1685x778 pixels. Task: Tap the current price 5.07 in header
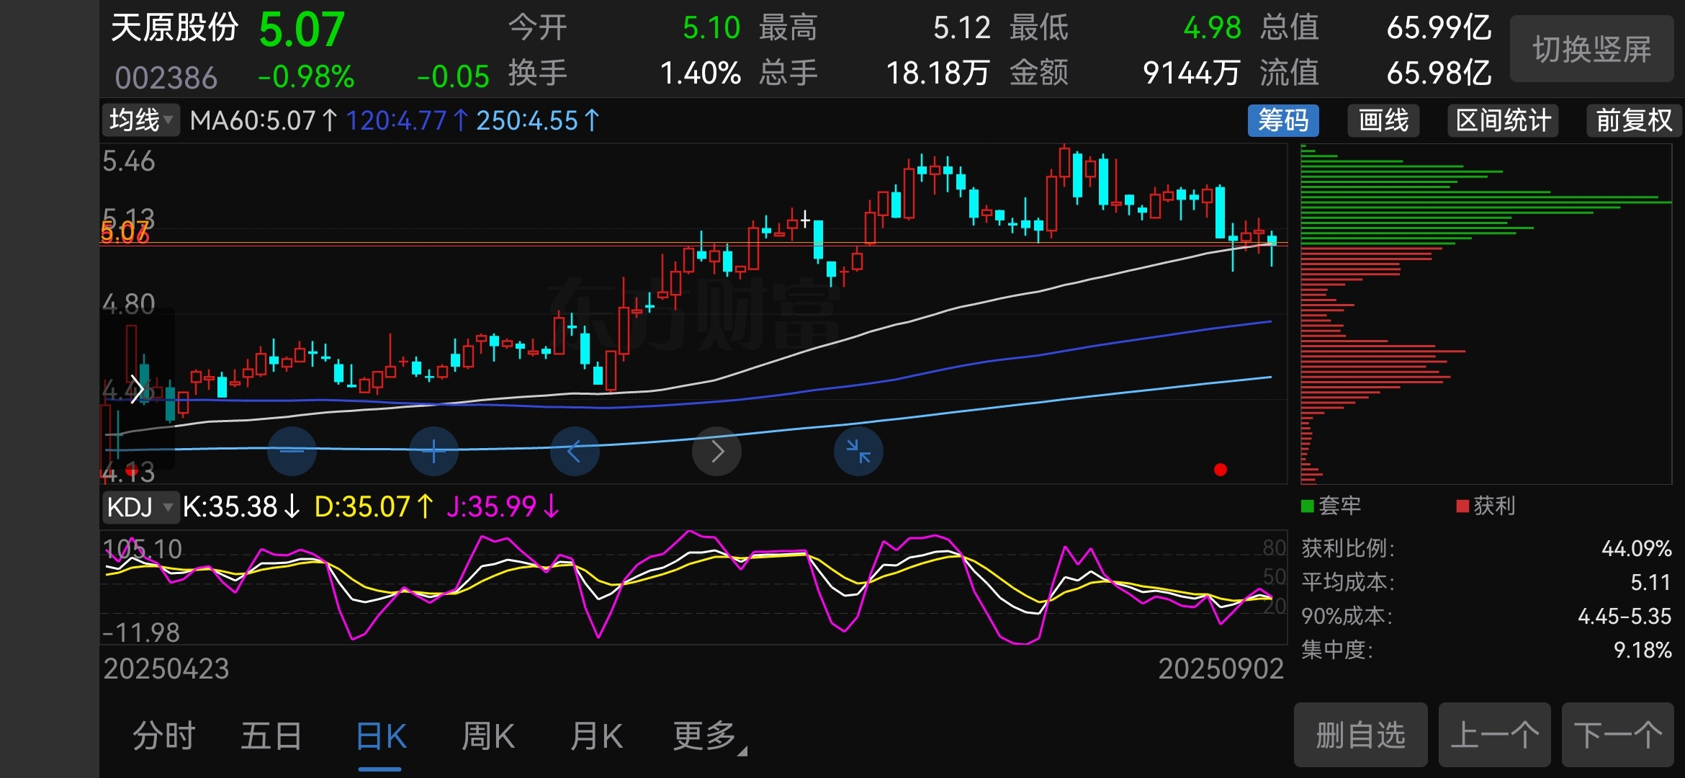302,30
